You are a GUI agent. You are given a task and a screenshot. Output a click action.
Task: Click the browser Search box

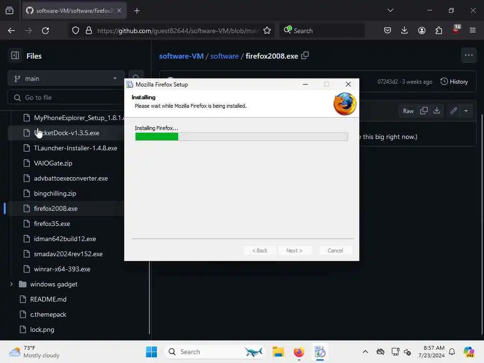coord(322,31)
